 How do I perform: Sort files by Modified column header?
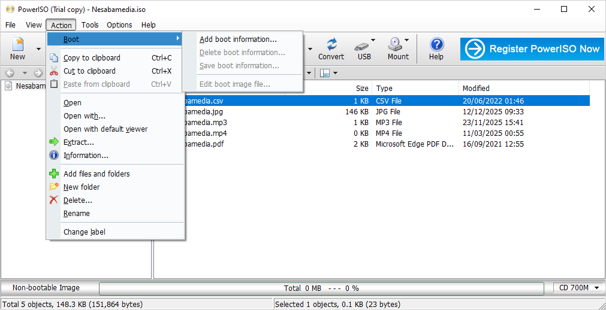click(476, 88)
